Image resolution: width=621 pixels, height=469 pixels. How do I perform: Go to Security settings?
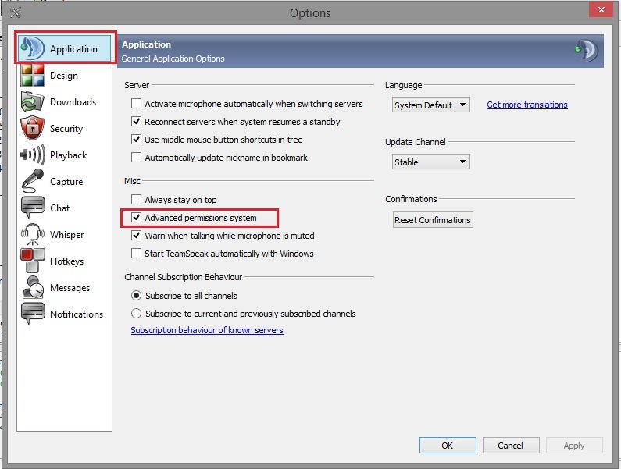click(66, 128)
